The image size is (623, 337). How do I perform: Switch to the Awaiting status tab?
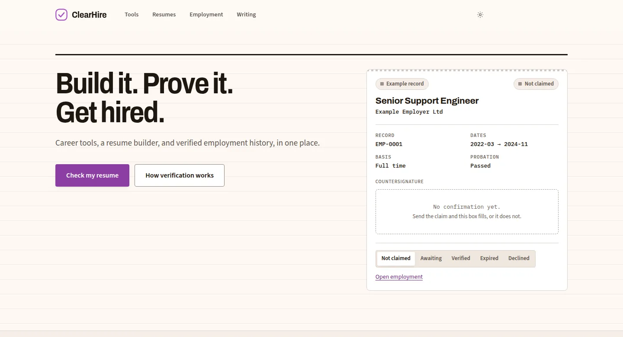point(431,258)
